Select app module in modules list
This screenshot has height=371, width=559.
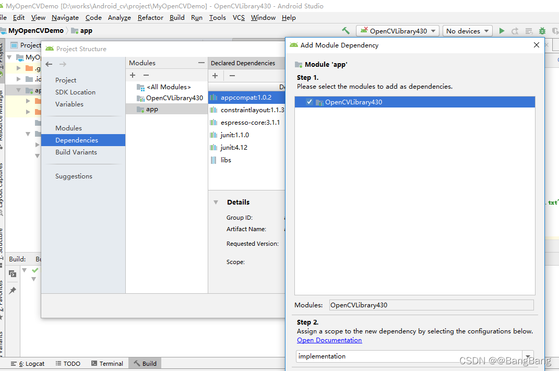[x=167, y=109]
